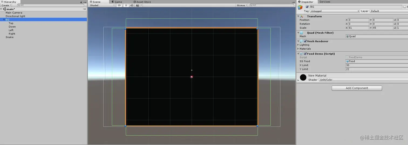Toggle scene effects image icon
The image size is (408, 145).
pos(138,5)
